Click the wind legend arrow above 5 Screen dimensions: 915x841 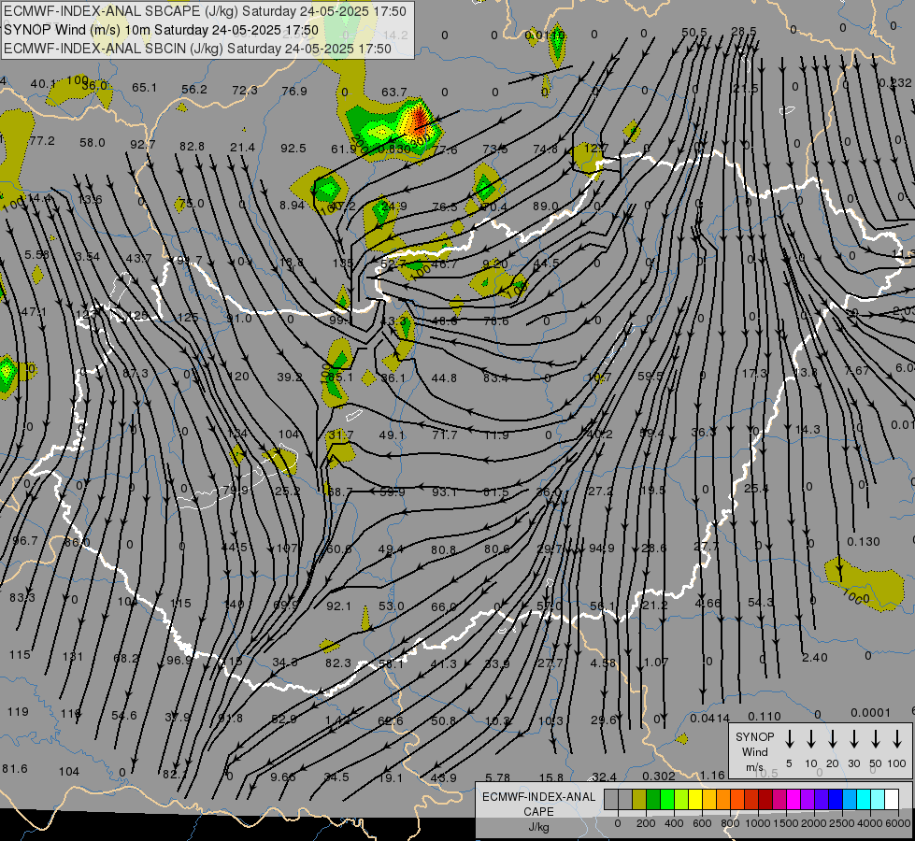pyautogui.click(x=789, y=739)
